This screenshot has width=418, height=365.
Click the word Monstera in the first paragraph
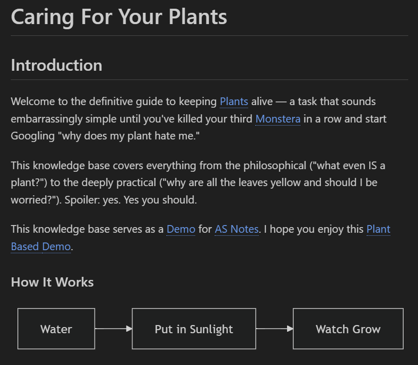278,119
